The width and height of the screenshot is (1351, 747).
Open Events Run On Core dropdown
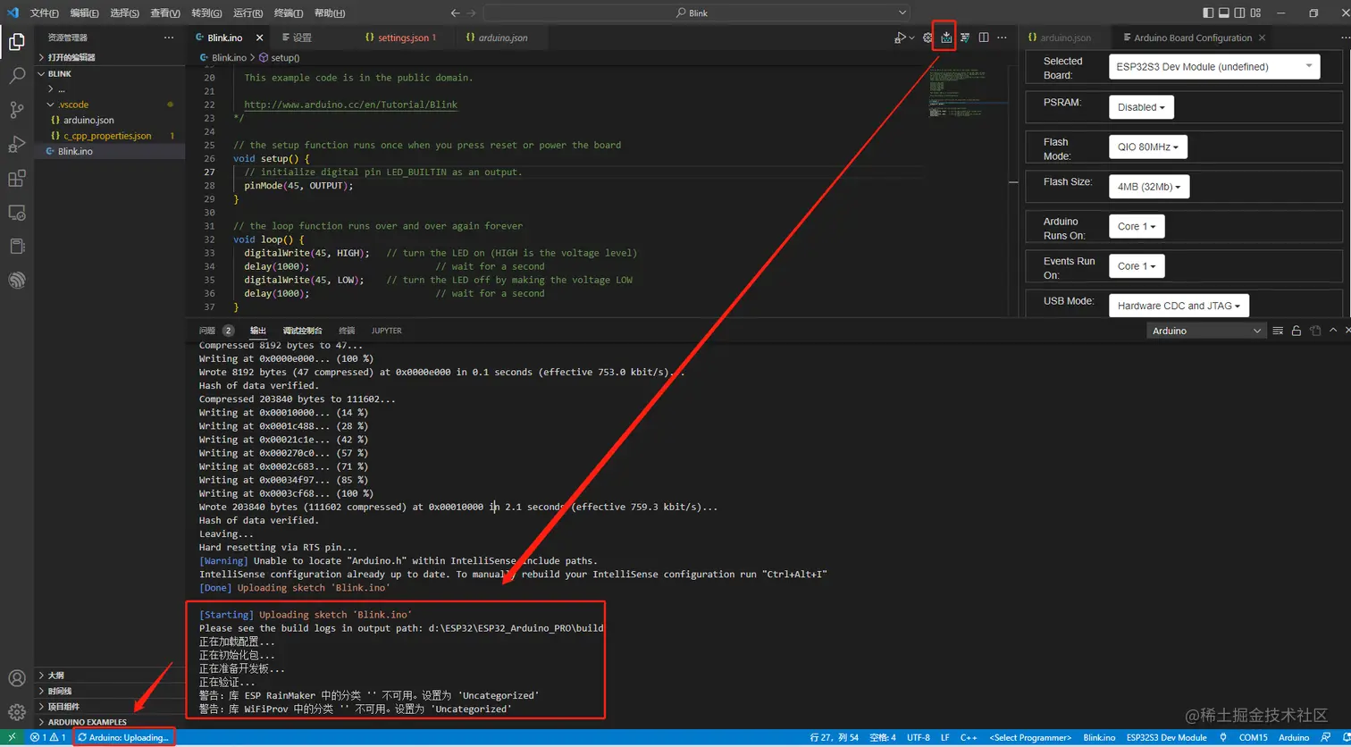pyautogui.click(x=1137, y=266)
